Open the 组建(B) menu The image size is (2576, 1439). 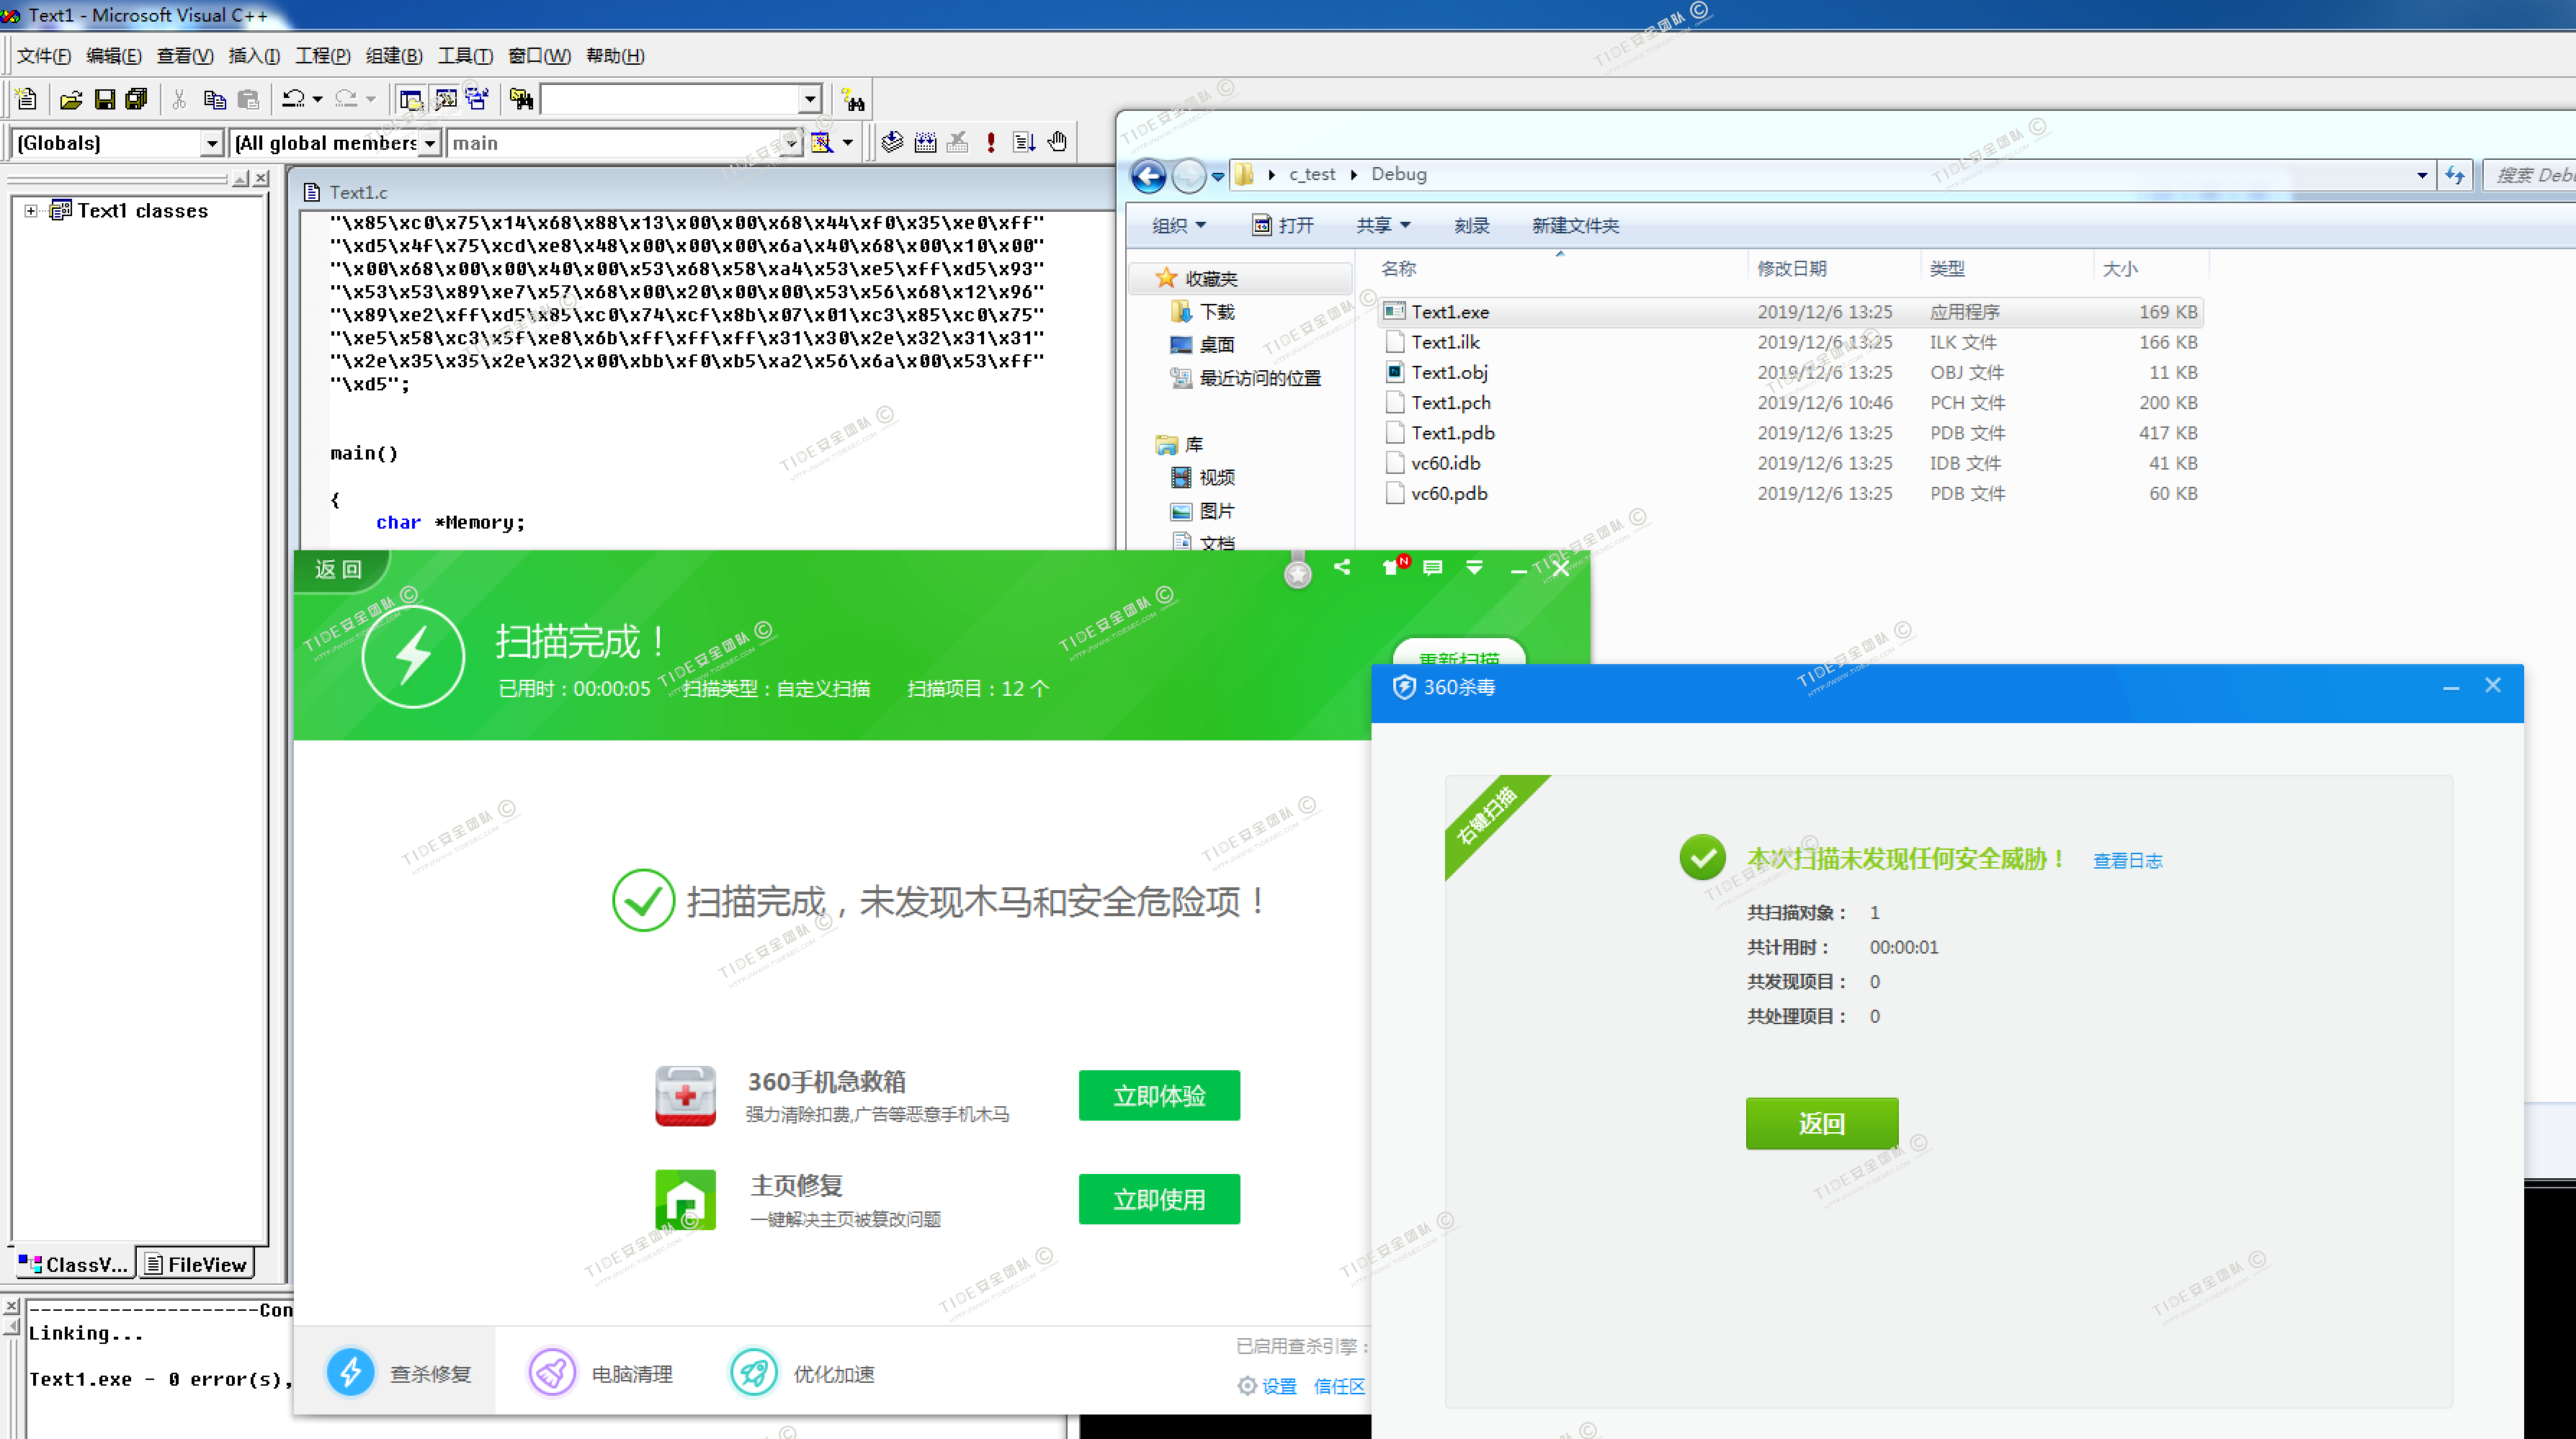[x=394, y=56]
